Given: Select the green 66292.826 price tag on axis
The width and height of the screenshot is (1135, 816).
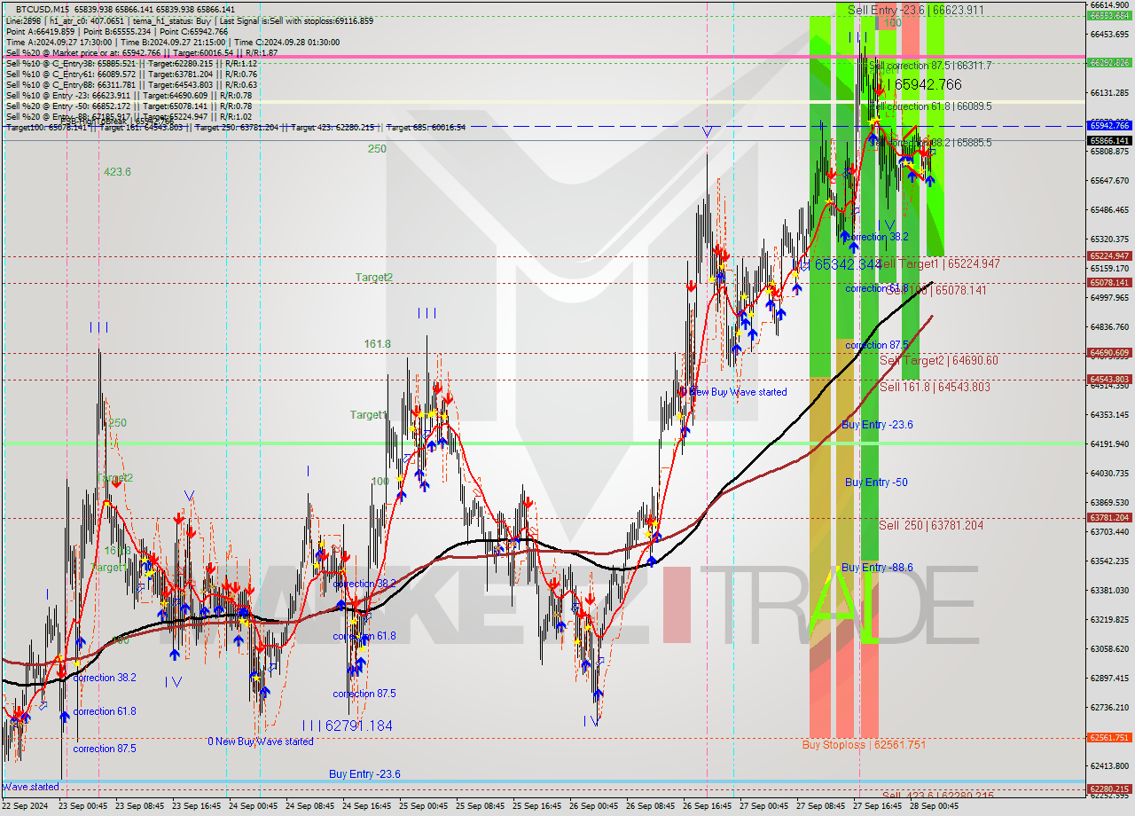Looking at the screenshot, I should (x=1110, y=62).
